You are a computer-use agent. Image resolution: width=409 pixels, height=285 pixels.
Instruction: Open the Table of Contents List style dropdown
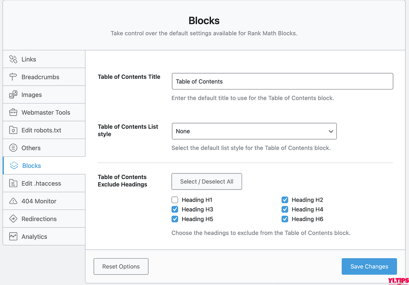tap(254, 131)
